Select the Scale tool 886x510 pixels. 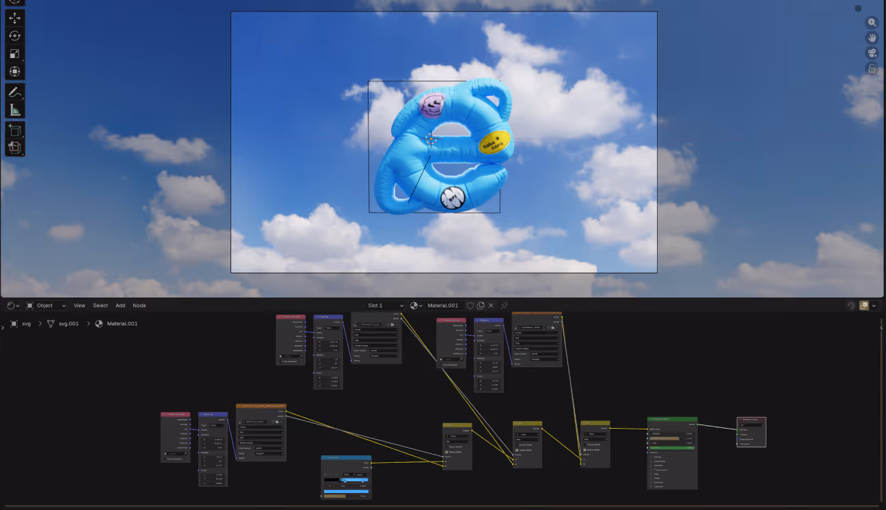tap(15, 54)
